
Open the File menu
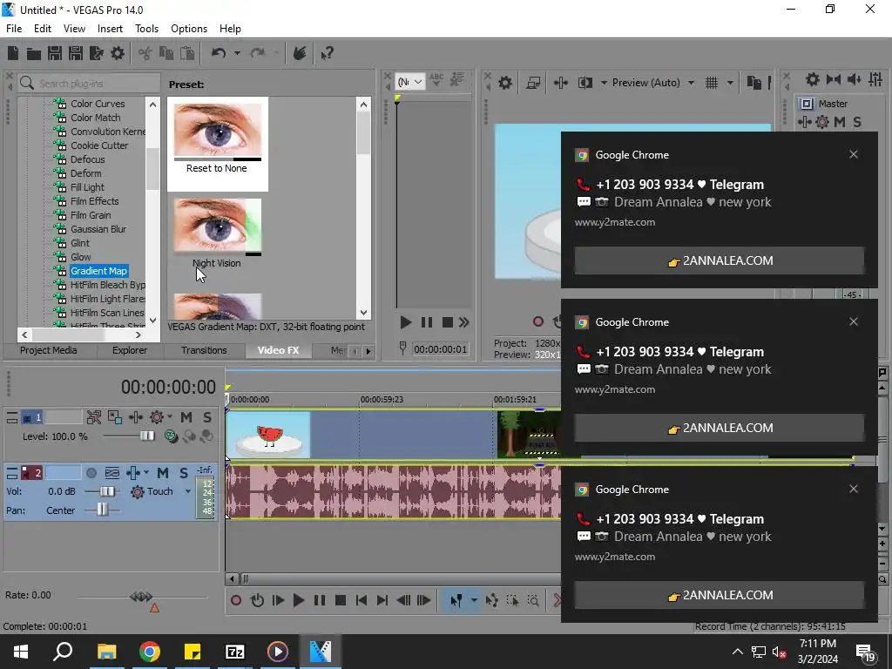pos(14,29)
